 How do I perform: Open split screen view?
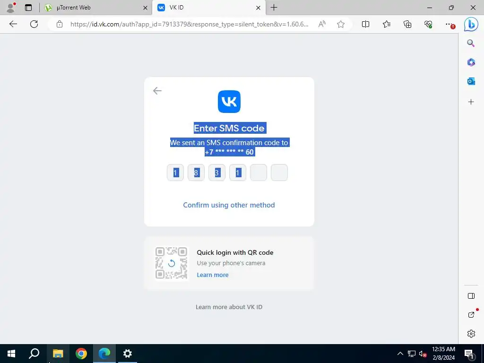(x=365, y=24)
